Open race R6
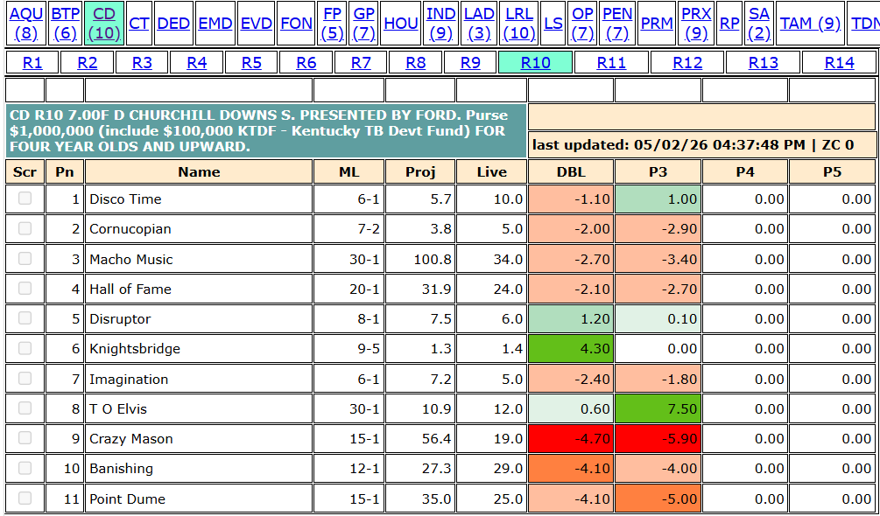 pyautogui.click(x=306, y=62)
